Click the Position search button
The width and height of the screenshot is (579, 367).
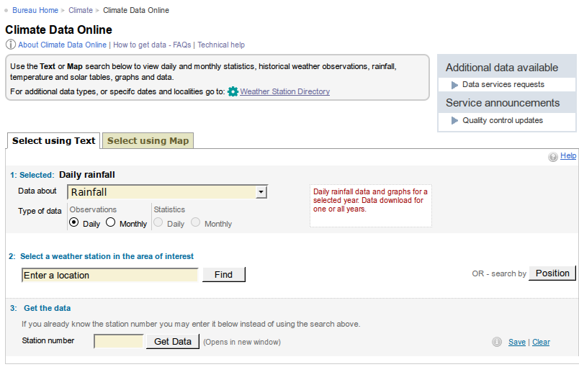[x=552, y=273]
